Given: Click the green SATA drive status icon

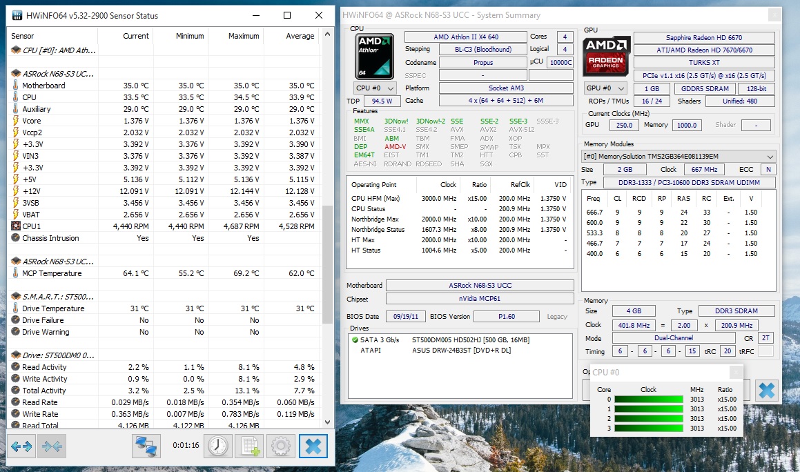Looking at the screenshot, I should [355, 340].
